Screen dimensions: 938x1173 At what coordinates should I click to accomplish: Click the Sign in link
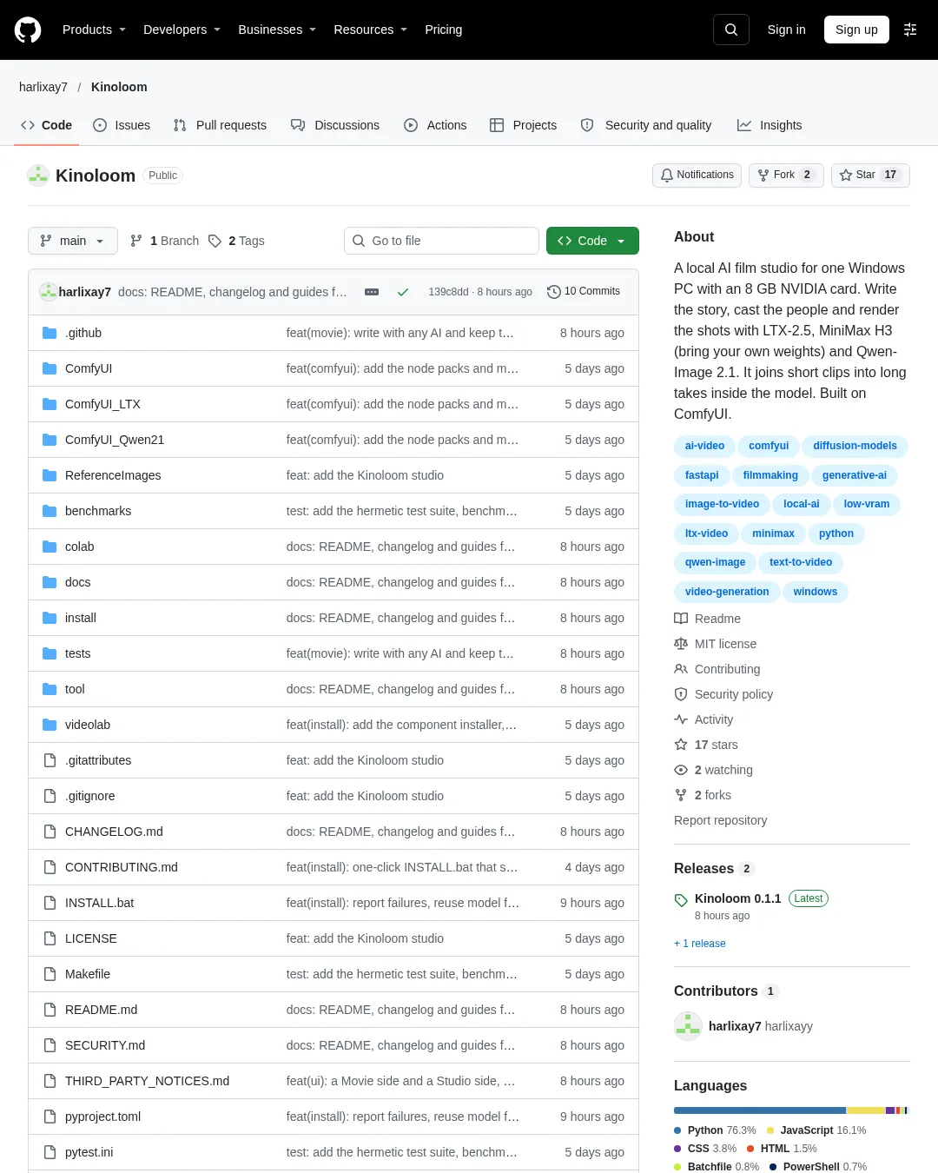pos(786,30)
